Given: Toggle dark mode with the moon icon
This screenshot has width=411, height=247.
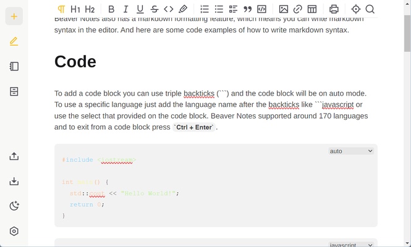Looking at the screenshot, I should tap(14, 206).
